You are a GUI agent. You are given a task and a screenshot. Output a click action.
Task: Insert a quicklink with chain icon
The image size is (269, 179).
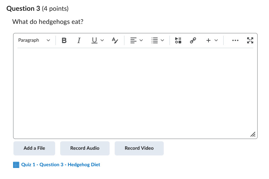[193, 40]
